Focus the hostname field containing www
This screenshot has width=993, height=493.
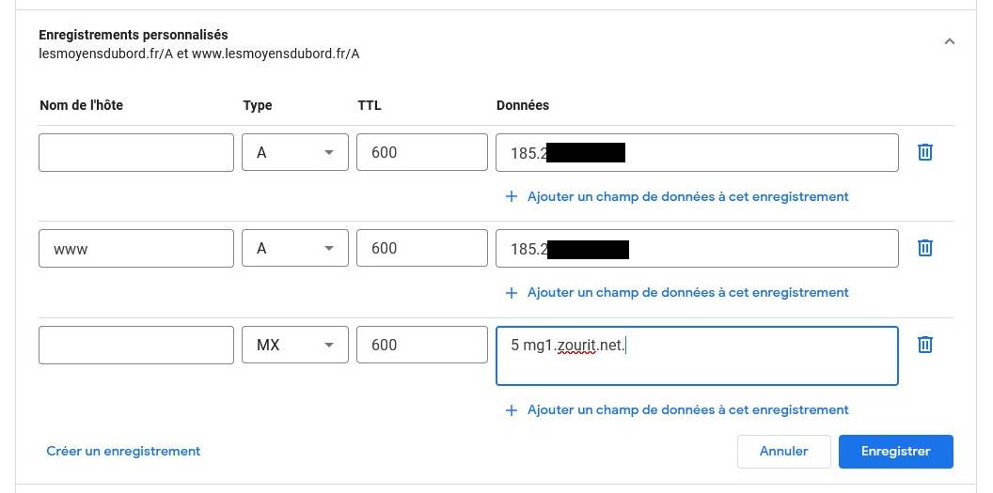pyautogui.click(x=136, y=248)
